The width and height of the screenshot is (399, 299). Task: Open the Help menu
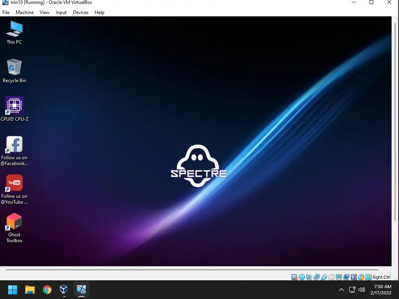pos(99,12)
